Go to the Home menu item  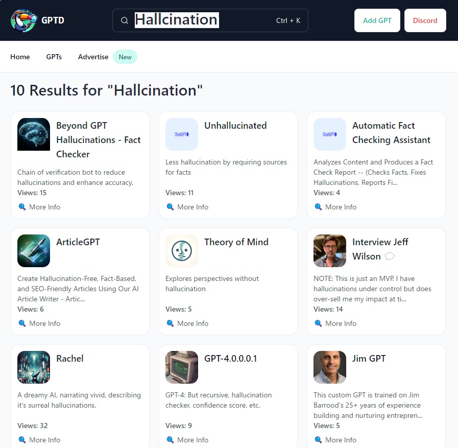[20, 57]
